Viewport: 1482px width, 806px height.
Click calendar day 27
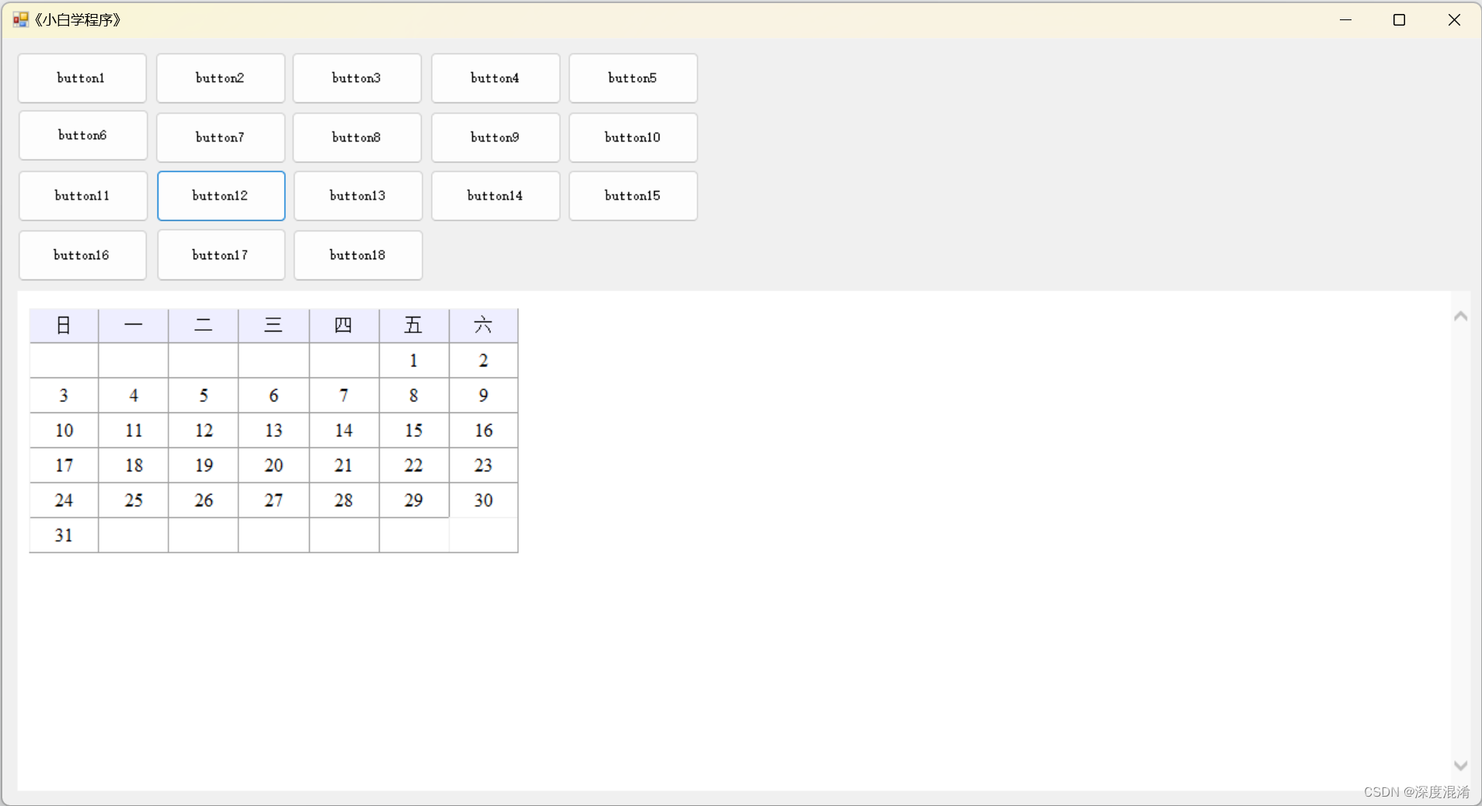(273, 500)
